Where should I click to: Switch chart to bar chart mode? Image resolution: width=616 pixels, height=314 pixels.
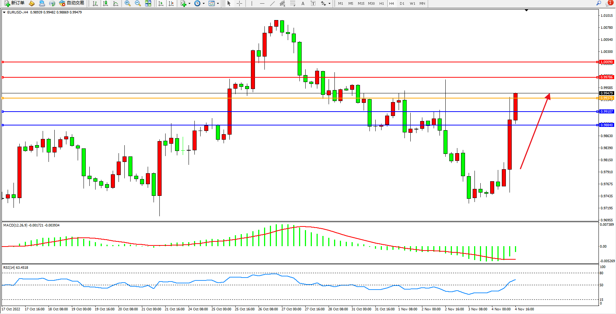(95, 3)
